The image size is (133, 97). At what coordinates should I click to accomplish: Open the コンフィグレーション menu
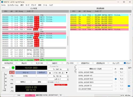[13, 5]
